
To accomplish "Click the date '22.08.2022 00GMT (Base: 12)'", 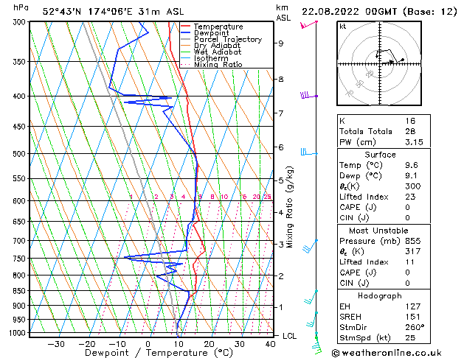I will [379, 12].
